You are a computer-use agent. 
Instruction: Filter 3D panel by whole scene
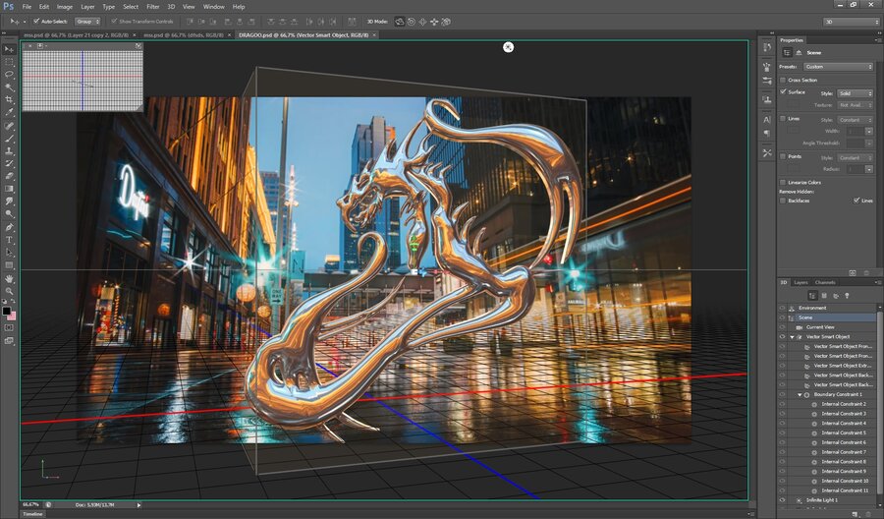pyautogui.click(x=812, y=295)
